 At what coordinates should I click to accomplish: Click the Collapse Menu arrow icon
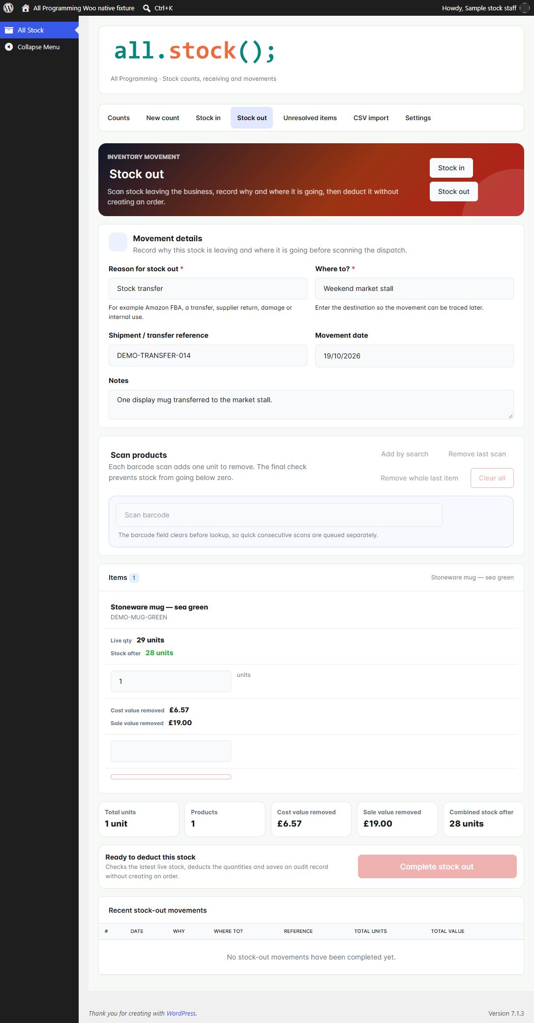tap(9, 47)
